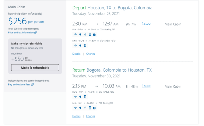
Task: Click the Wi-Fi icon for flight AA 509
Action: (75, 46)
